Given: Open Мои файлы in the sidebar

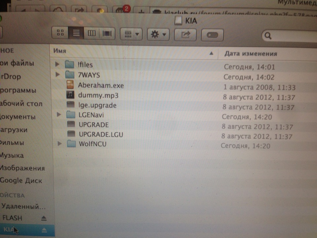Looking at the screenshot, I should 17,63.
